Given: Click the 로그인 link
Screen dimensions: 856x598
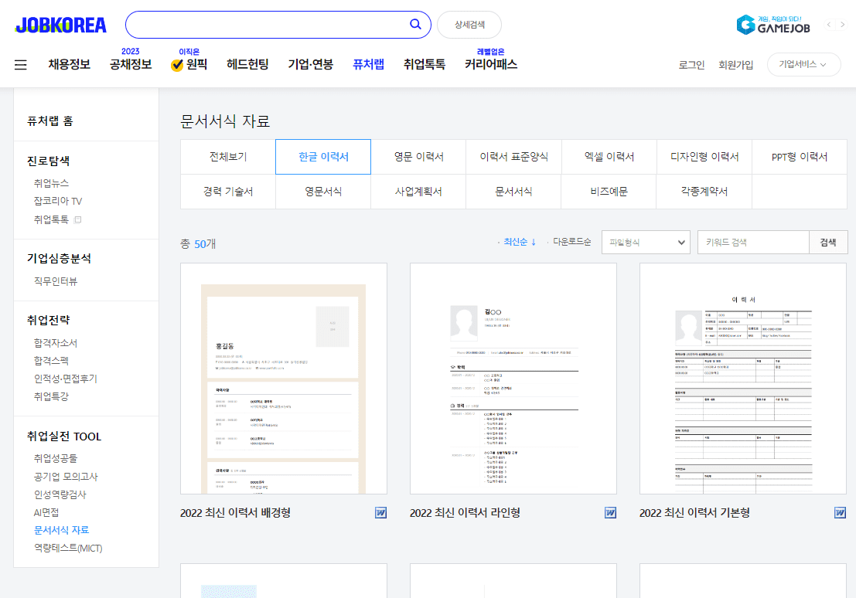Looking at the screenshot, I should [691, 65].
